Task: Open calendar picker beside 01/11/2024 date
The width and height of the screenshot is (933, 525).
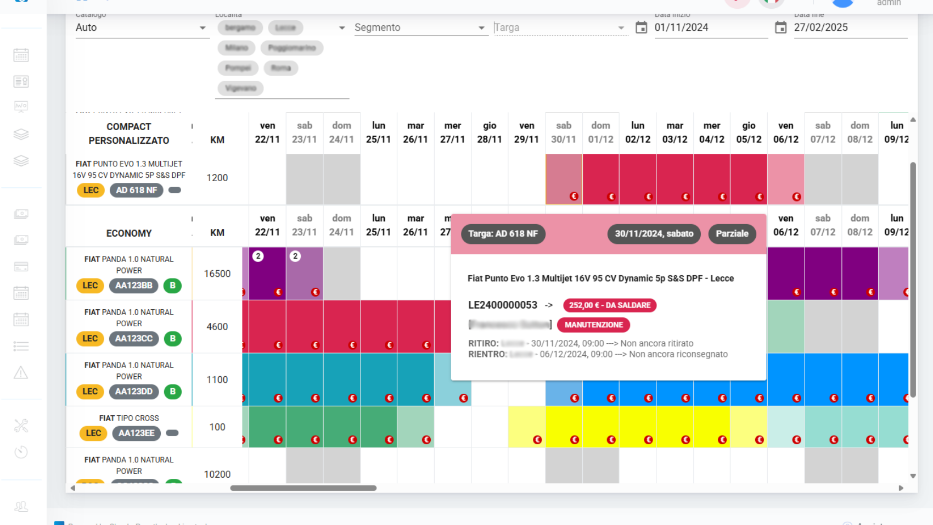Action: point(641,27)
